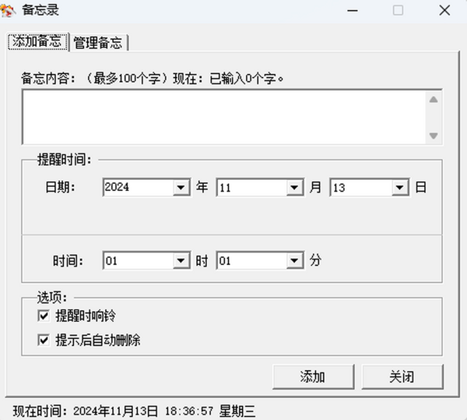Click the hour field showing 01
The width and height of the screenshot is (467, 420).
pos(139,261)
